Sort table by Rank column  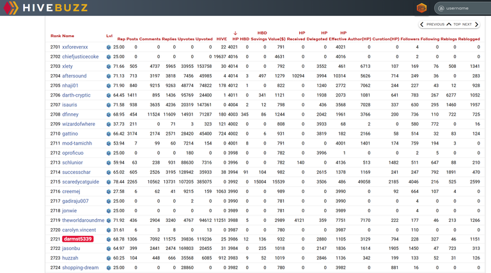[56, 36]
